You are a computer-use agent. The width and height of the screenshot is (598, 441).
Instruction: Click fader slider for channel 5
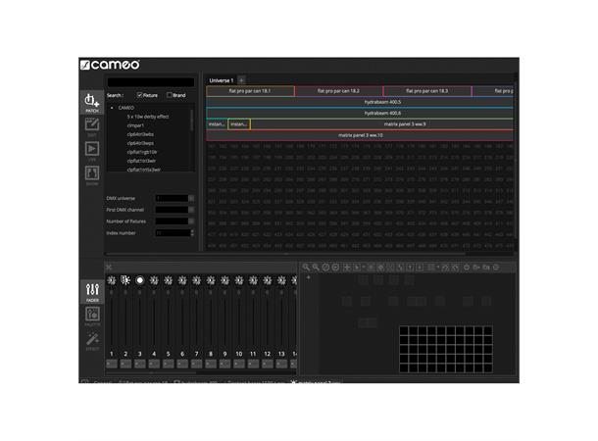tap(168, 322)
